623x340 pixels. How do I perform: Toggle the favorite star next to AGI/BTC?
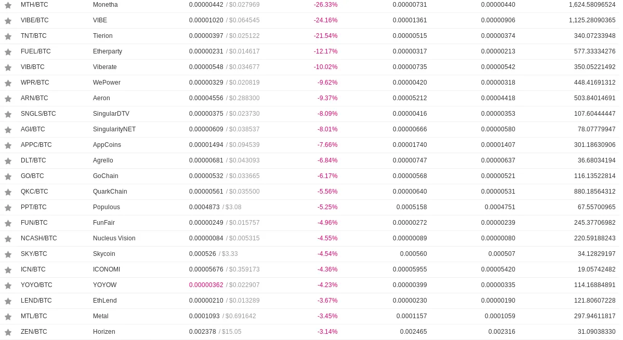[x=8, y=129]
